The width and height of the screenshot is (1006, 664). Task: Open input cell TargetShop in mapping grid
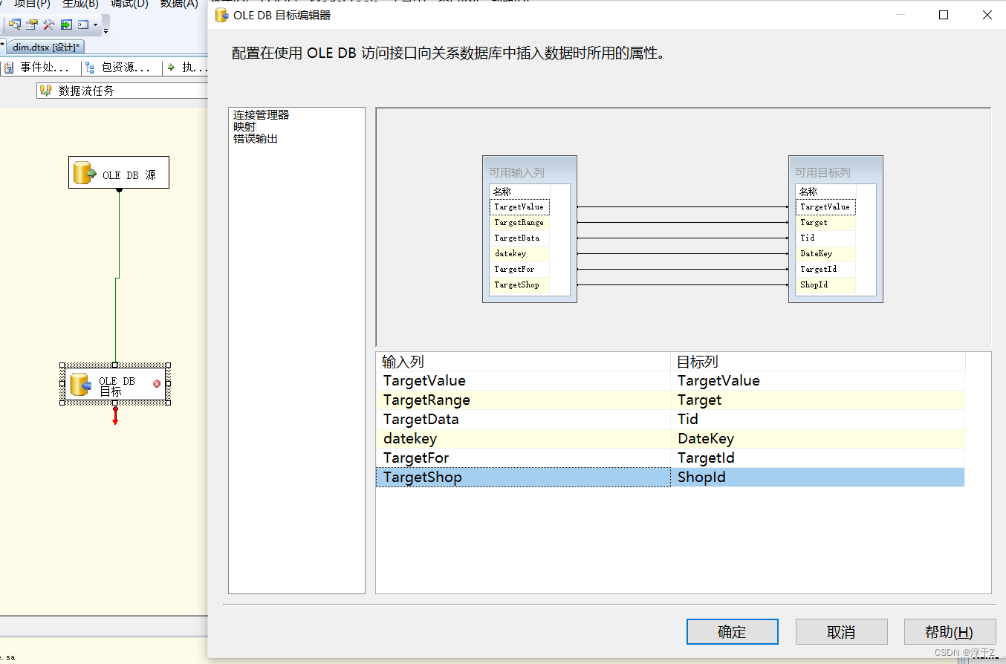(523, 478)
